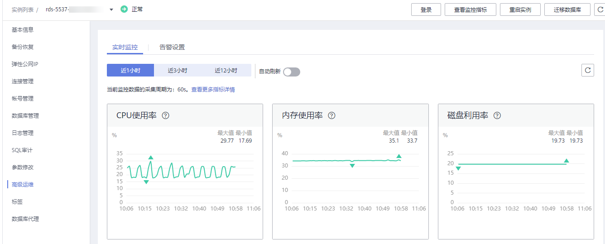Open SQL审计 in the sidebar

[x=22, y=150]
